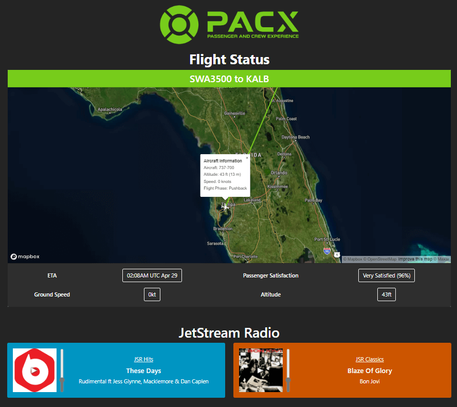
Task: Play the JSR Classics Bon Jovi artwork
Action: click(261, 371)
